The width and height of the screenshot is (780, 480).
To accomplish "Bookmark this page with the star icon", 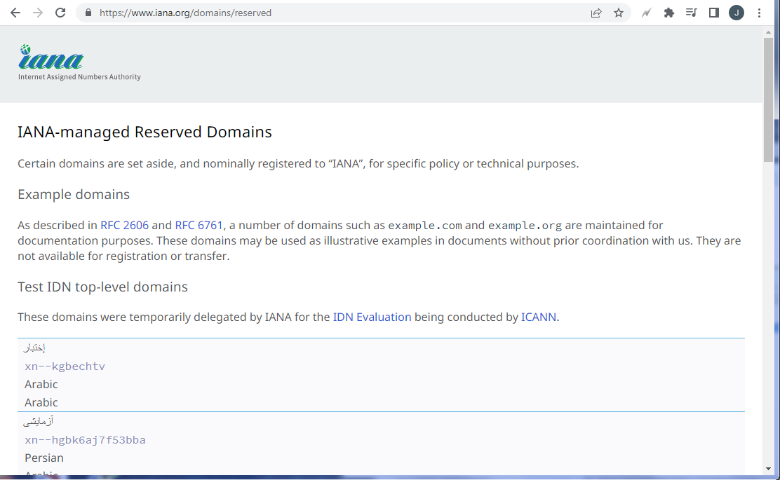I will 619,13.
